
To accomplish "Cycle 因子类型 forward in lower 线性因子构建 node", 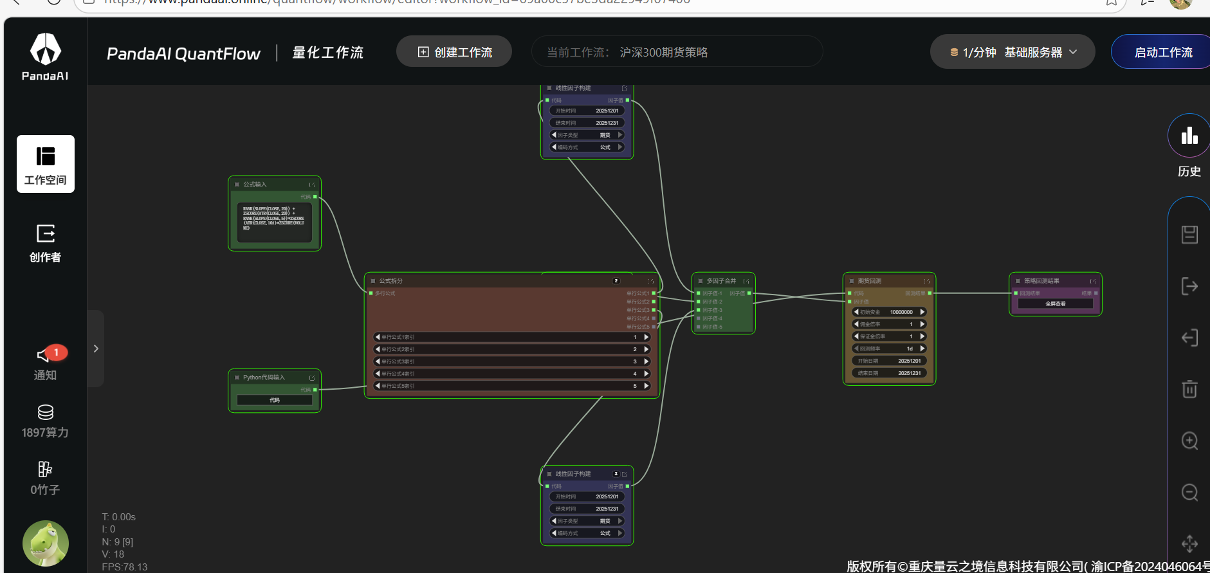I will click(x=620, y=521).
